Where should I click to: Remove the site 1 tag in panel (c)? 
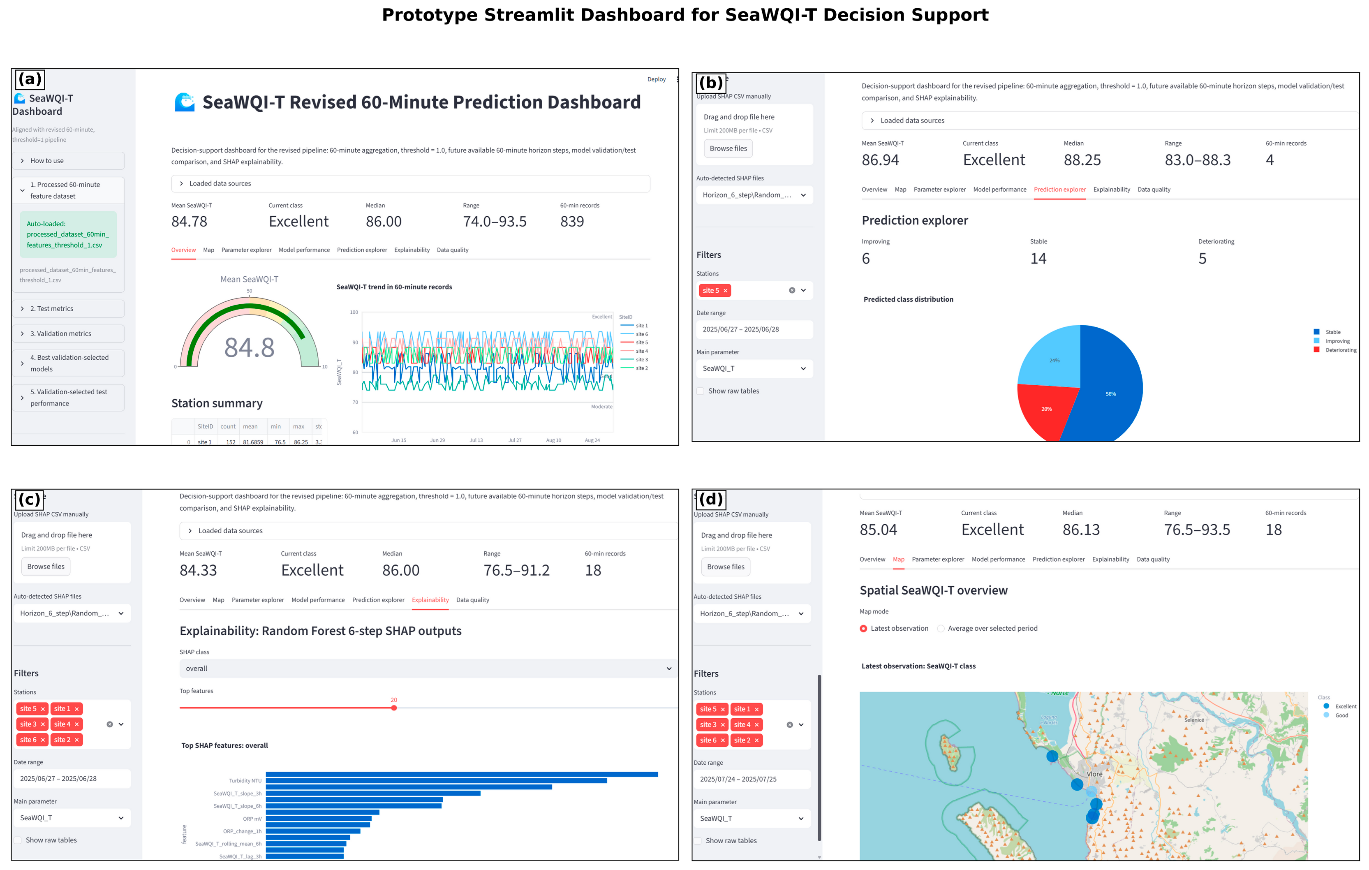click(77, 709)
